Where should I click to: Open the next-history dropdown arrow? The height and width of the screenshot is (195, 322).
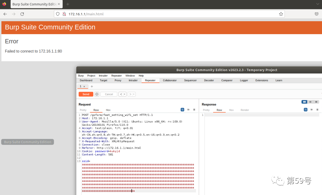134,94
